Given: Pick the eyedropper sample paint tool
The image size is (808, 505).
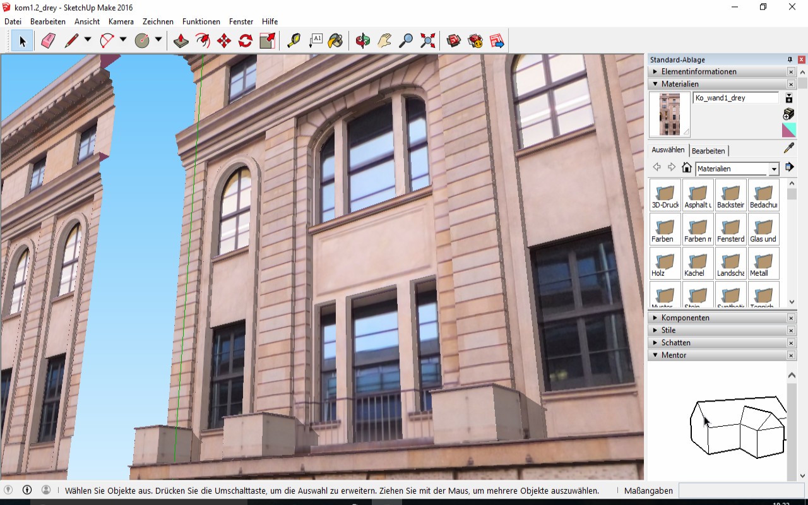Looking at the screenshot, I should point(788,148).
